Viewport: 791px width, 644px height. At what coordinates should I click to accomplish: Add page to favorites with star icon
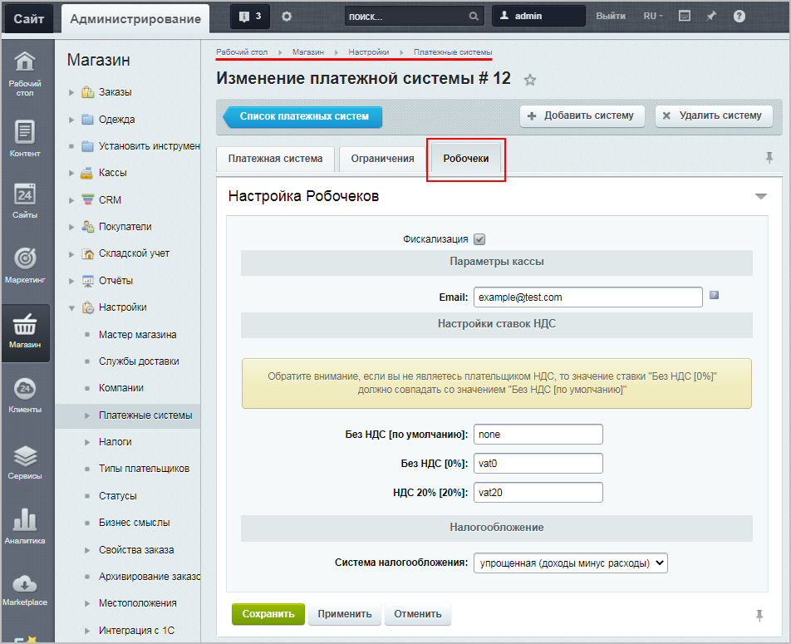tap(530, 80)
